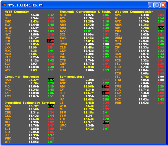Click the TXN ticker symbol
The width and height of the screenshot is (168, 146).
point(63,122)
